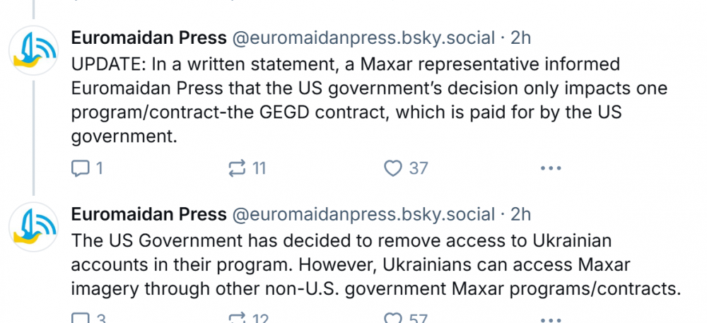
Task: Click @euromaidanpress.bsky.social handle on UPDATE post
Action: 363,37
